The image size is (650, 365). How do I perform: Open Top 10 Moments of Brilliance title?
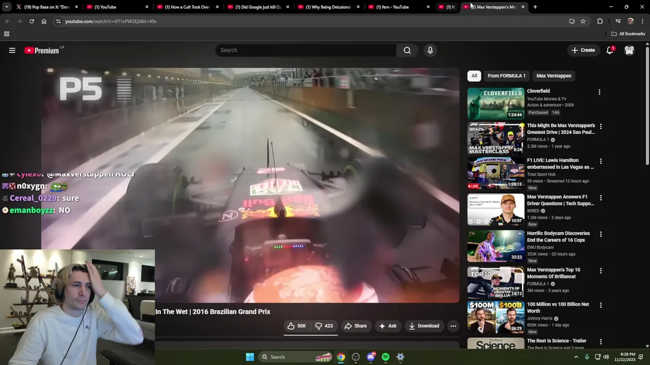click(x=554, y=273)
